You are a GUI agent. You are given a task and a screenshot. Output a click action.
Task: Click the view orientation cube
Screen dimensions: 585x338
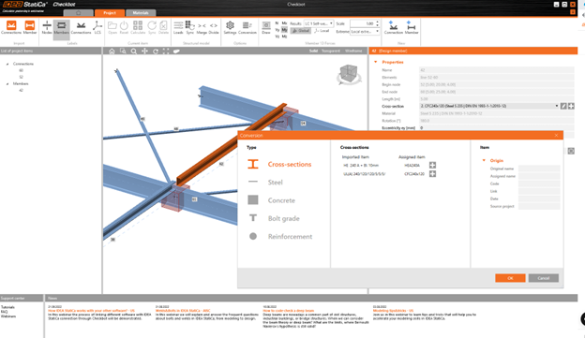tap(349, 73)
